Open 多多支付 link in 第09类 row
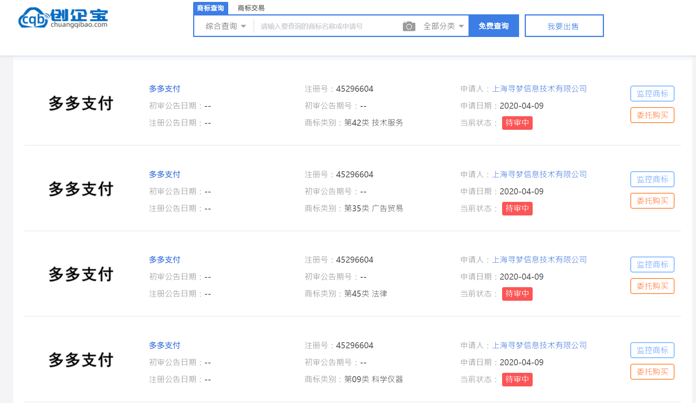Viewport: 696px width, 403px height. pyautogui.click(x=164, y=345)
